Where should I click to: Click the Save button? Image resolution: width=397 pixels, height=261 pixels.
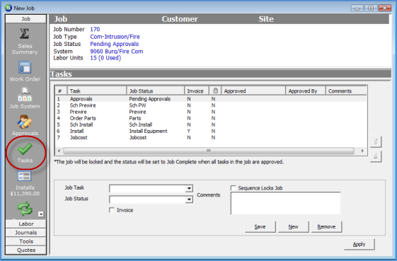pos(260,226)
